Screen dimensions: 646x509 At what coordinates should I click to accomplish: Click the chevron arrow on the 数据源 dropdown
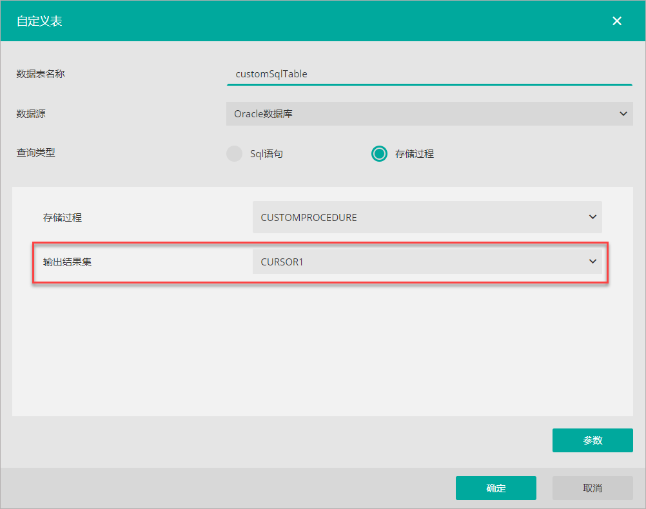pos(623,114)
